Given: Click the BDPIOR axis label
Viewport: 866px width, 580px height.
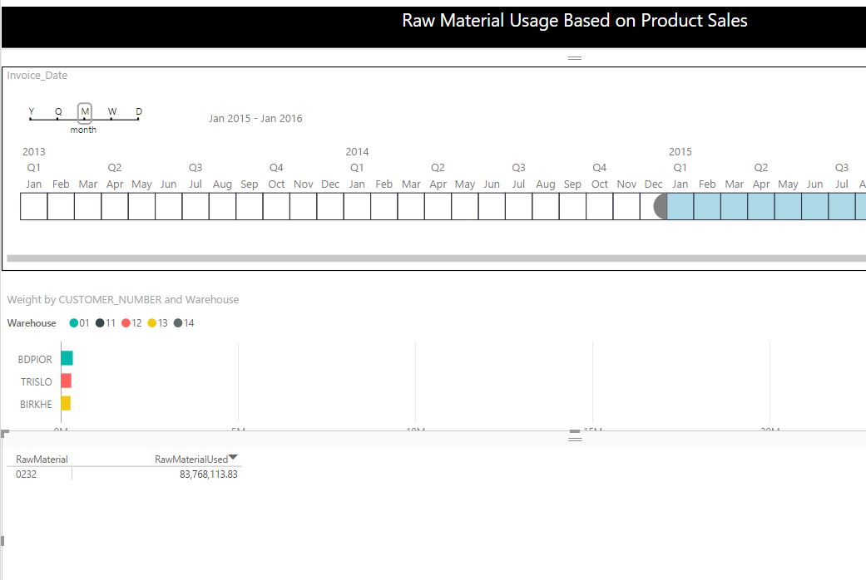Looking at the screenshot, I should pyautogui.click(x=35, y=359).
